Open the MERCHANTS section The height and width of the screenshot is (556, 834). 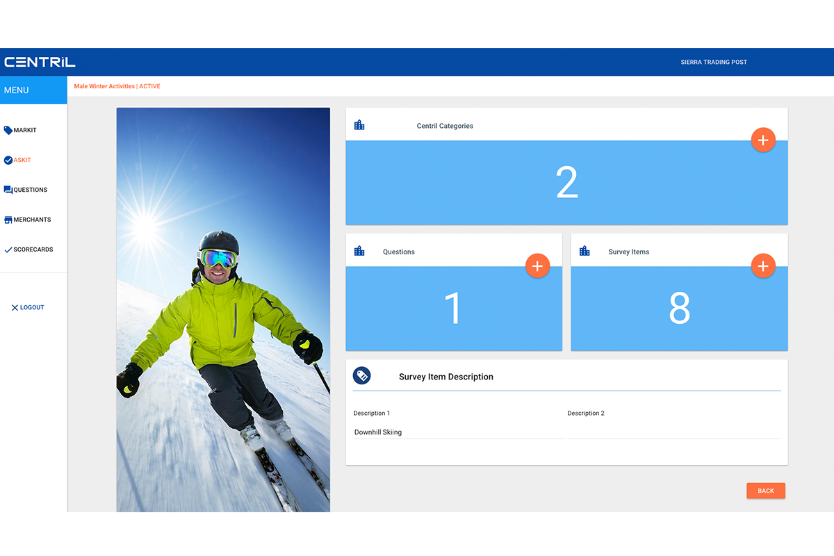click(x=32, y=220)
